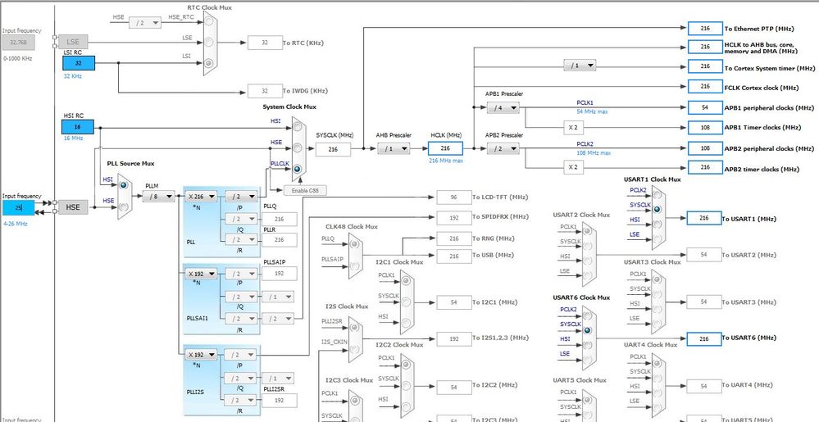
Task: Open the PLLSAI1 X 192 multiplier dropdown
Action: [x=201, y=274]
